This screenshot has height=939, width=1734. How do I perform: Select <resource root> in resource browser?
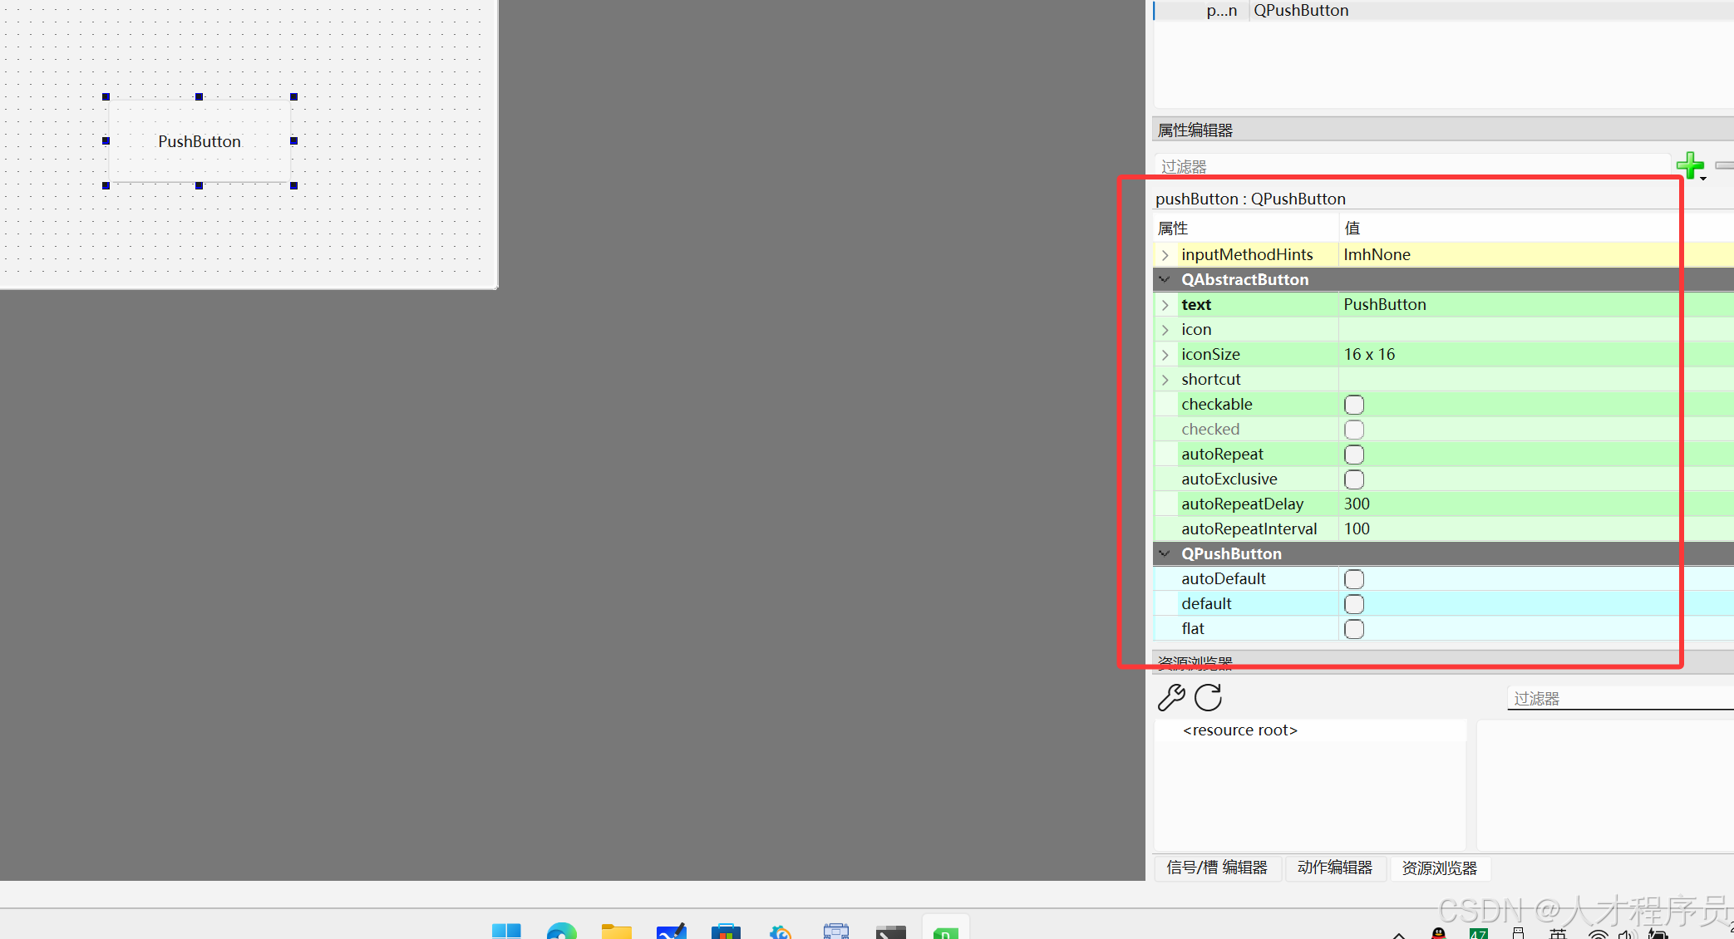[x=1239, y=730]
